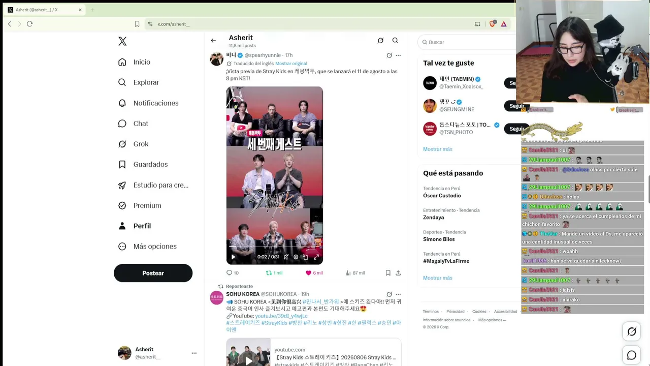
Task: Click the #StrayKids hashtag
Action: pos(275,323)
